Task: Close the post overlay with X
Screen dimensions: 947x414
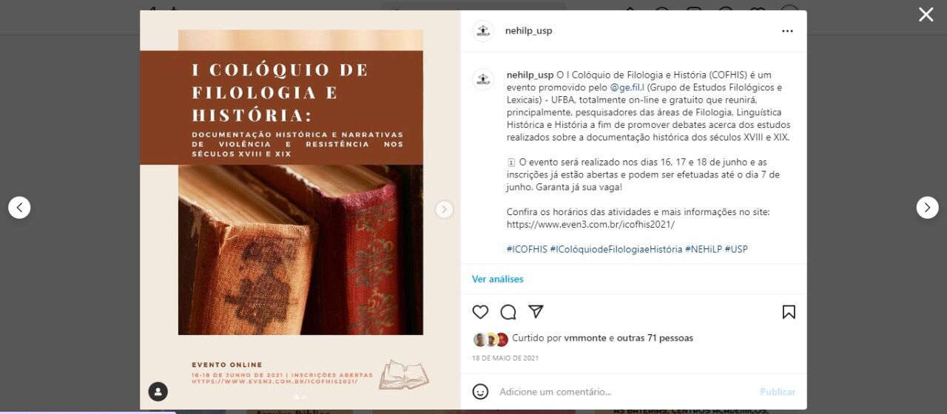Action: click(x=926, y=14)
